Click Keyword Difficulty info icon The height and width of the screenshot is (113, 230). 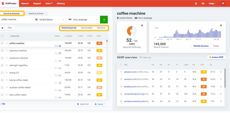[x=142, y=26]
